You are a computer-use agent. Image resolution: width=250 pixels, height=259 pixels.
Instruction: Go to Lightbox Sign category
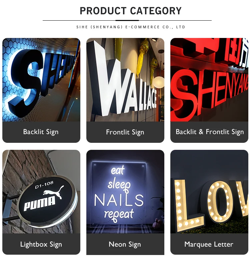click(x=41, y=244)
